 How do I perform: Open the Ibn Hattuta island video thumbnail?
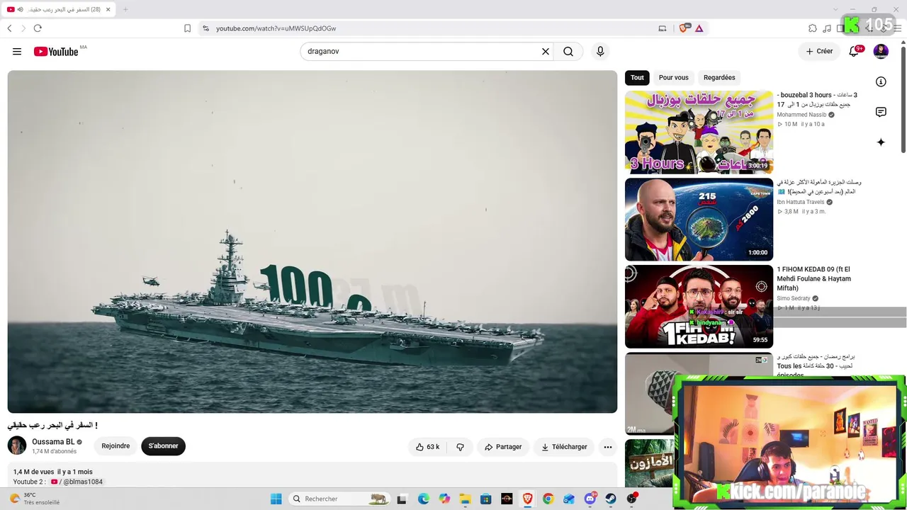click(x=699, y=219)
